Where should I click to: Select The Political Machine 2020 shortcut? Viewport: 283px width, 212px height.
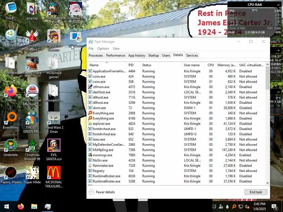click(x=32, y=95)
